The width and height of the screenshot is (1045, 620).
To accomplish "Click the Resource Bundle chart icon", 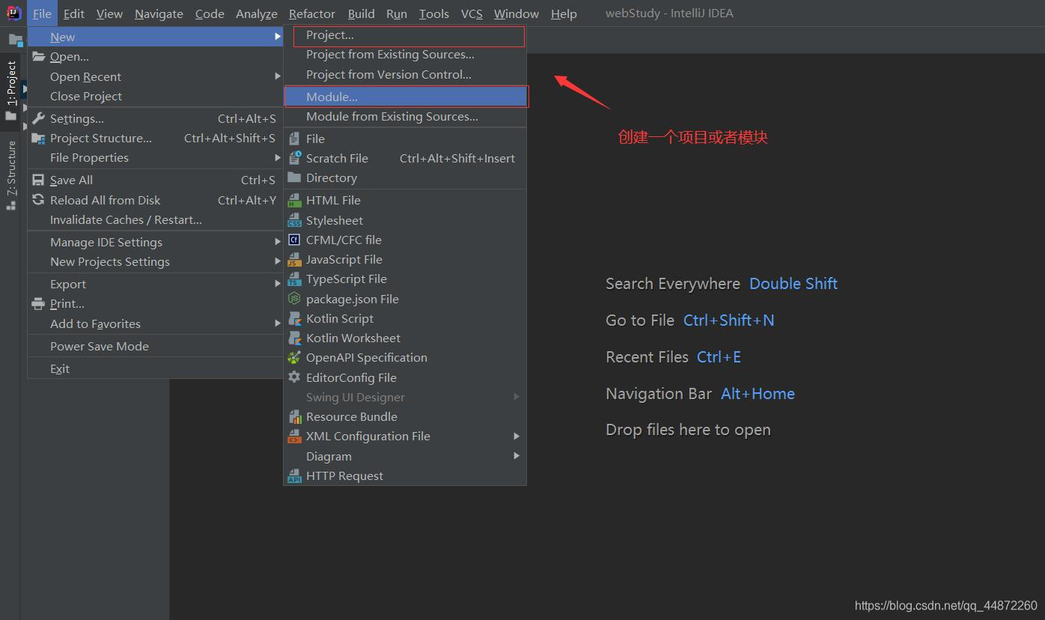I will click(x=294, y=416).
